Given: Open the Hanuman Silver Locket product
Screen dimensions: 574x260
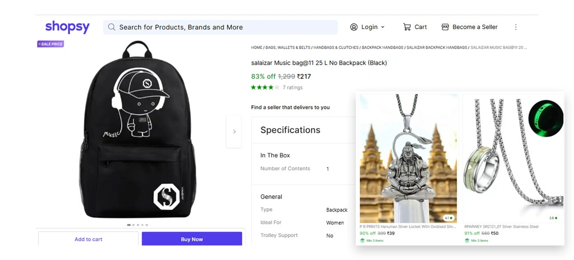Looking at the screenshot, I should pos(408,162).
